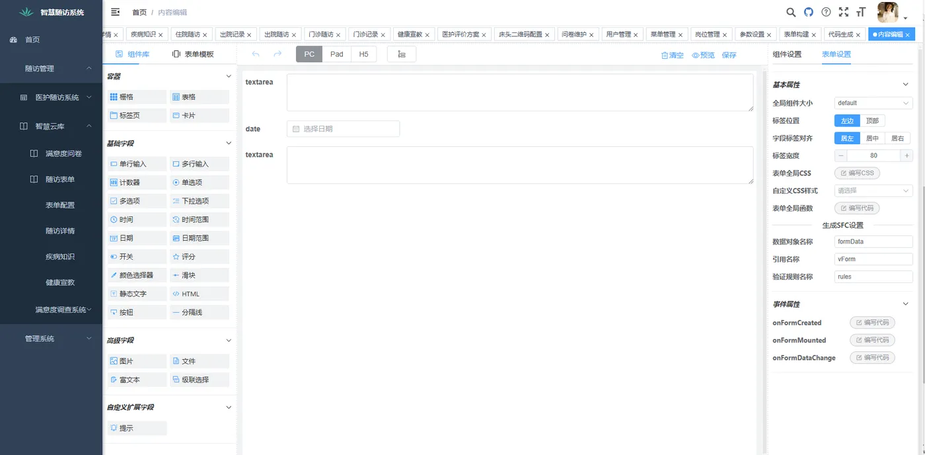Switch canvas layout to Pad

337,54
